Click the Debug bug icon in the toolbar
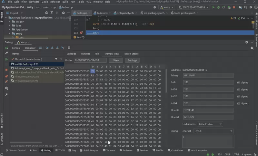The height and width of the screenshot is (156, 258). [x=218, y=7]
